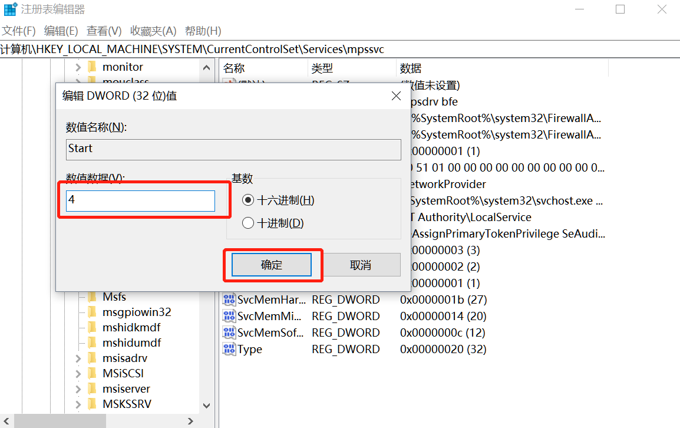The height and width of the screenshot is (428, 680).
Task: Expand the monitor registry key
Action: (77, 67)
